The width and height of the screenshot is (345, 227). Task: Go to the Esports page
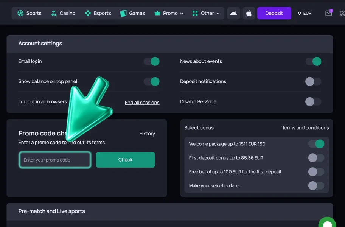pos(98,13)
